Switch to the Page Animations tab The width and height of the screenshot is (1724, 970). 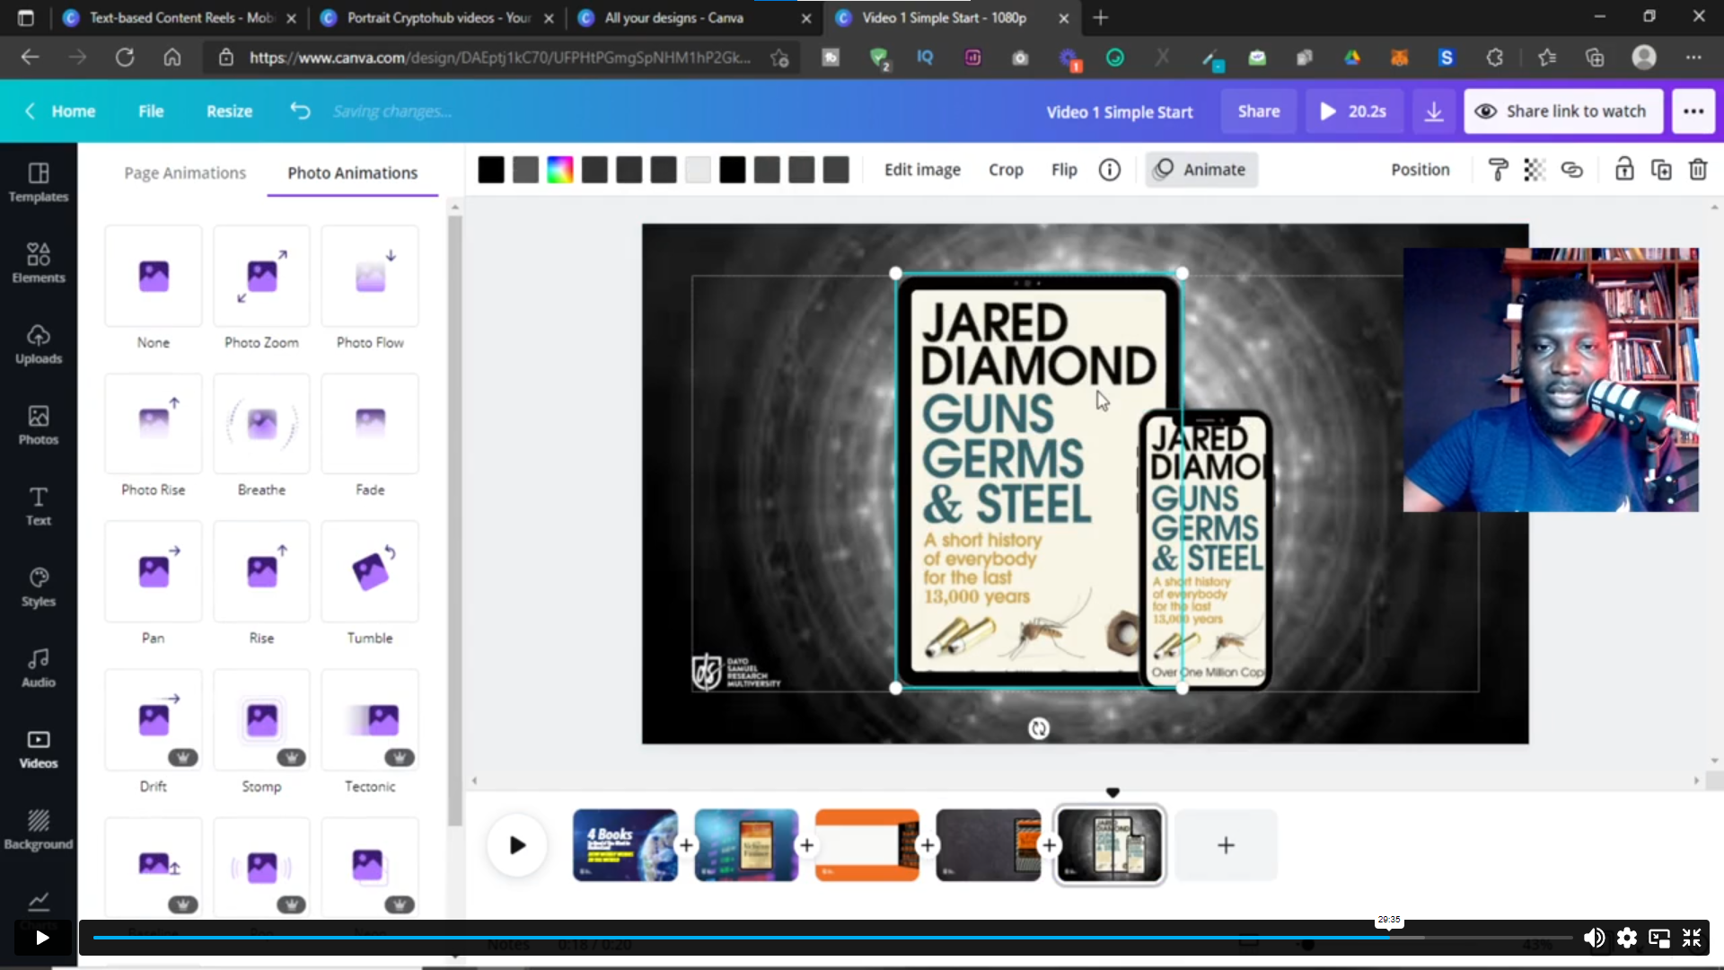[183, 172]
